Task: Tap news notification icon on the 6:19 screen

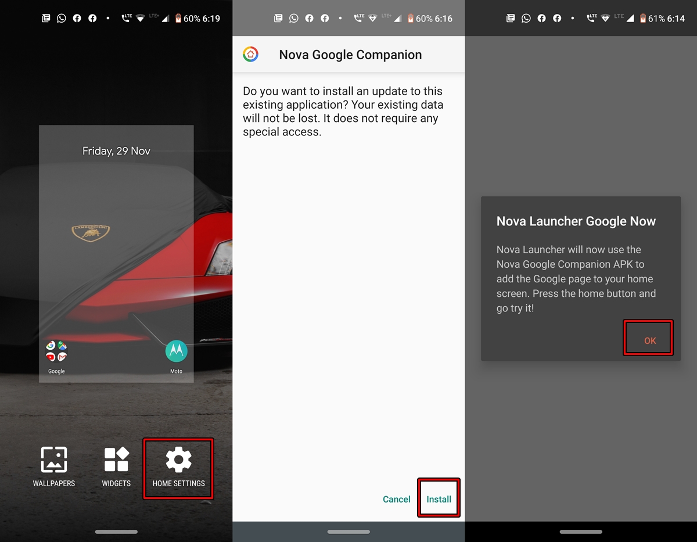Action: pyautogui.click(x=46, y=19)
